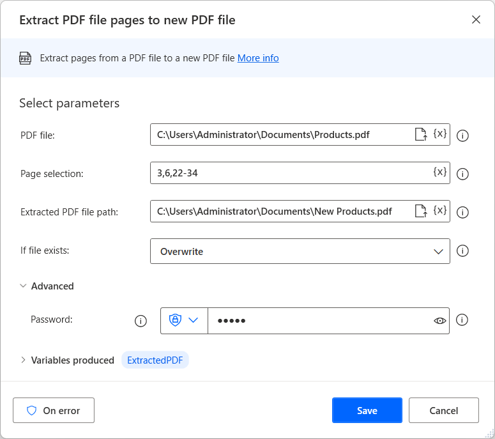495x439 pixels.
Task: Open the More info link
Action: (x=258, y=58)
